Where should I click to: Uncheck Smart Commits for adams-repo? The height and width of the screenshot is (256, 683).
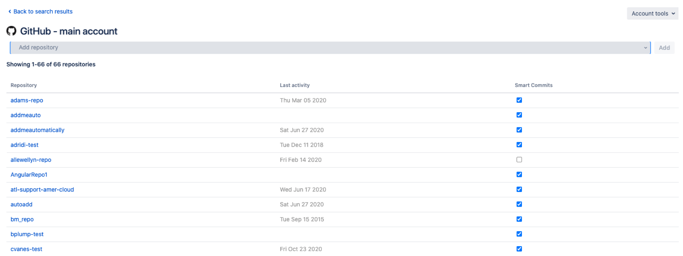point(519,100)
